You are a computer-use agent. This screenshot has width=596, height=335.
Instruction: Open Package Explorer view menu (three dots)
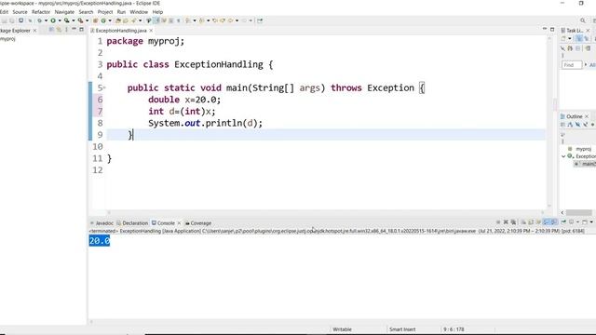coord(66,30)
